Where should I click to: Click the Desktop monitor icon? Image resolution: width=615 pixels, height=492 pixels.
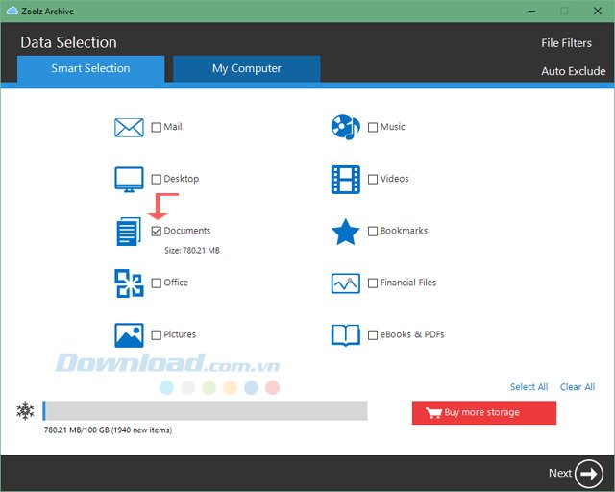pos(129,179)
